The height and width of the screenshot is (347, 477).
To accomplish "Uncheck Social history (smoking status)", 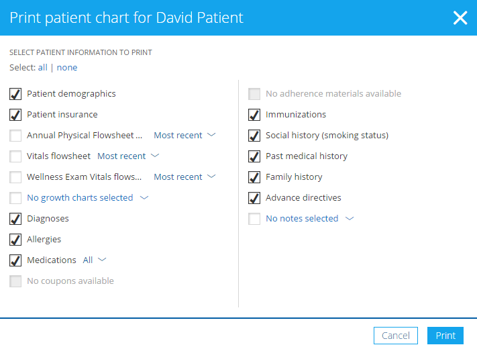I will 254,136.
